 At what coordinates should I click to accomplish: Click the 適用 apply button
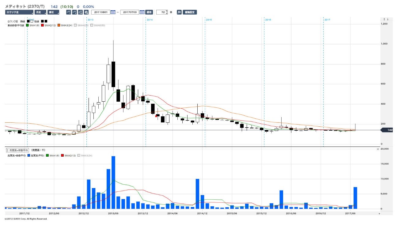[149, 12]
